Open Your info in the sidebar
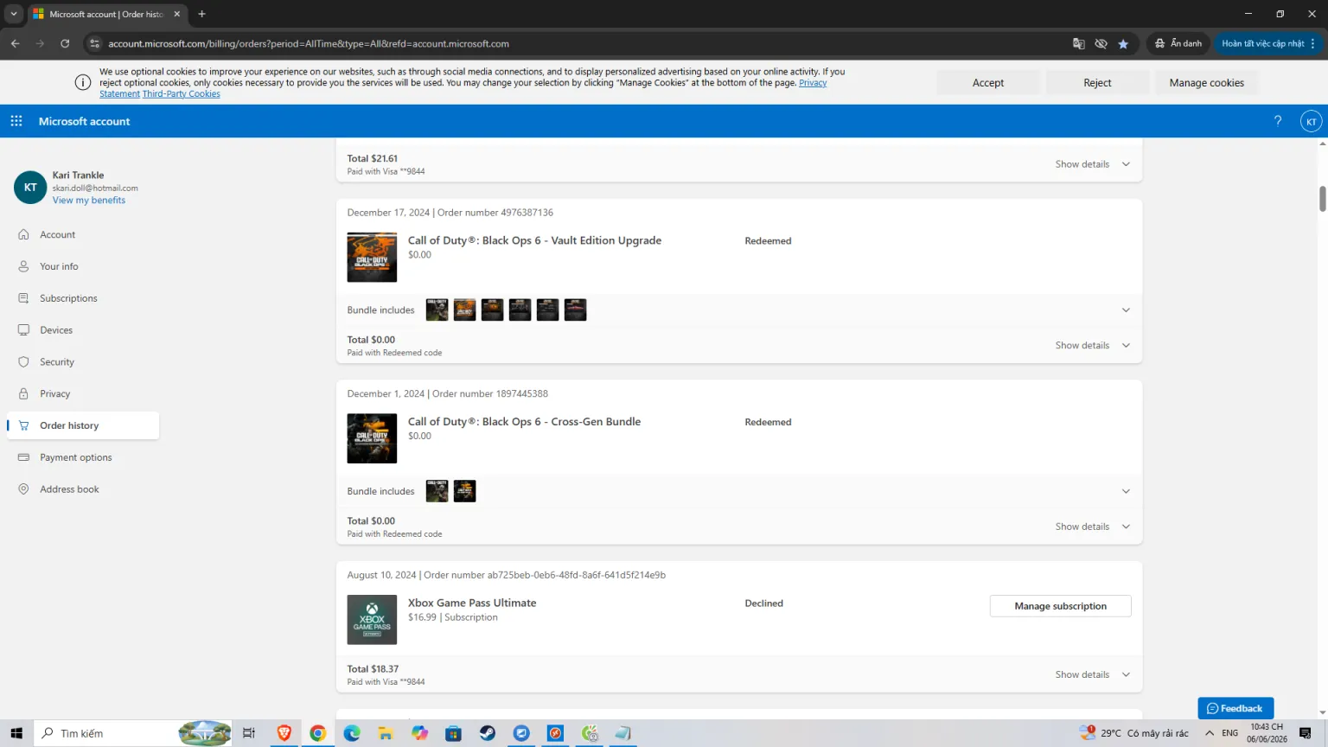 point(83,266)
